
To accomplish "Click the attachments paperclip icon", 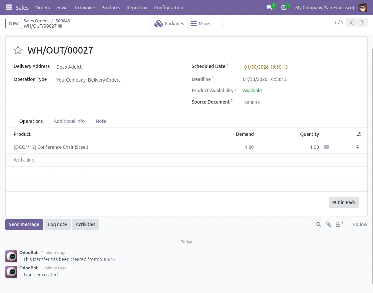I will [x=329, y=224].
